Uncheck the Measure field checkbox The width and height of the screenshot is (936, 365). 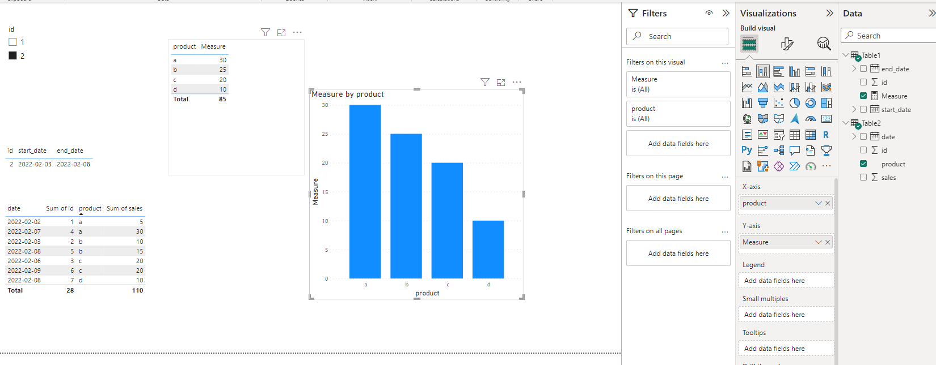[863, 96]
